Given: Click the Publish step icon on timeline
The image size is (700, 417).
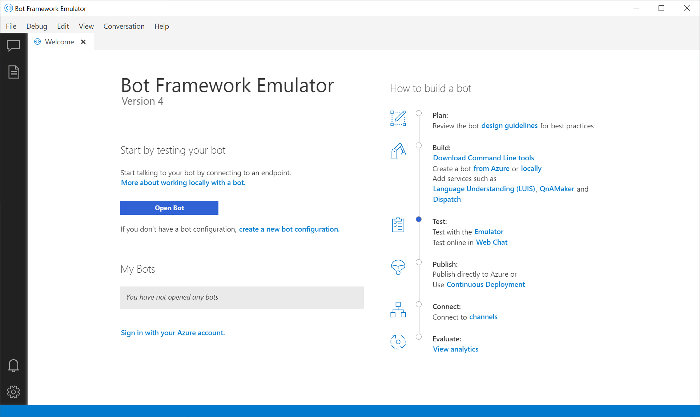Looking at the screenshot, I should [398, 267].
